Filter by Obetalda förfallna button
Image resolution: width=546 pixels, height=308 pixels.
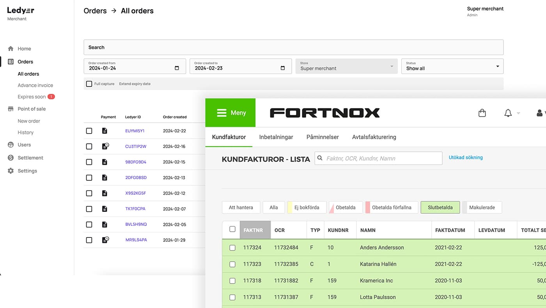(x=392, y=208)
